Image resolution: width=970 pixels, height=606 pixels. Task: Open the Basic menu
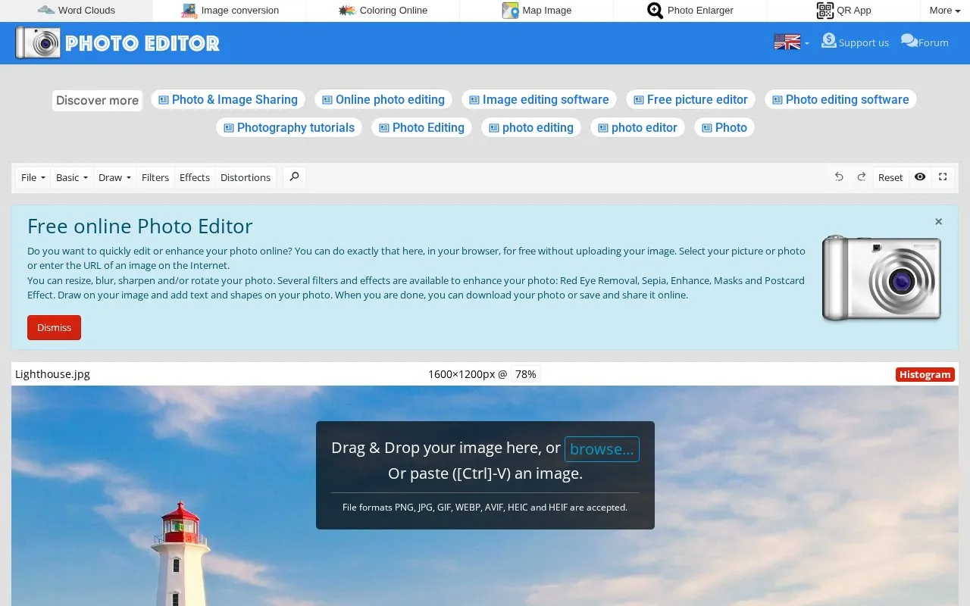coord(72,177)
